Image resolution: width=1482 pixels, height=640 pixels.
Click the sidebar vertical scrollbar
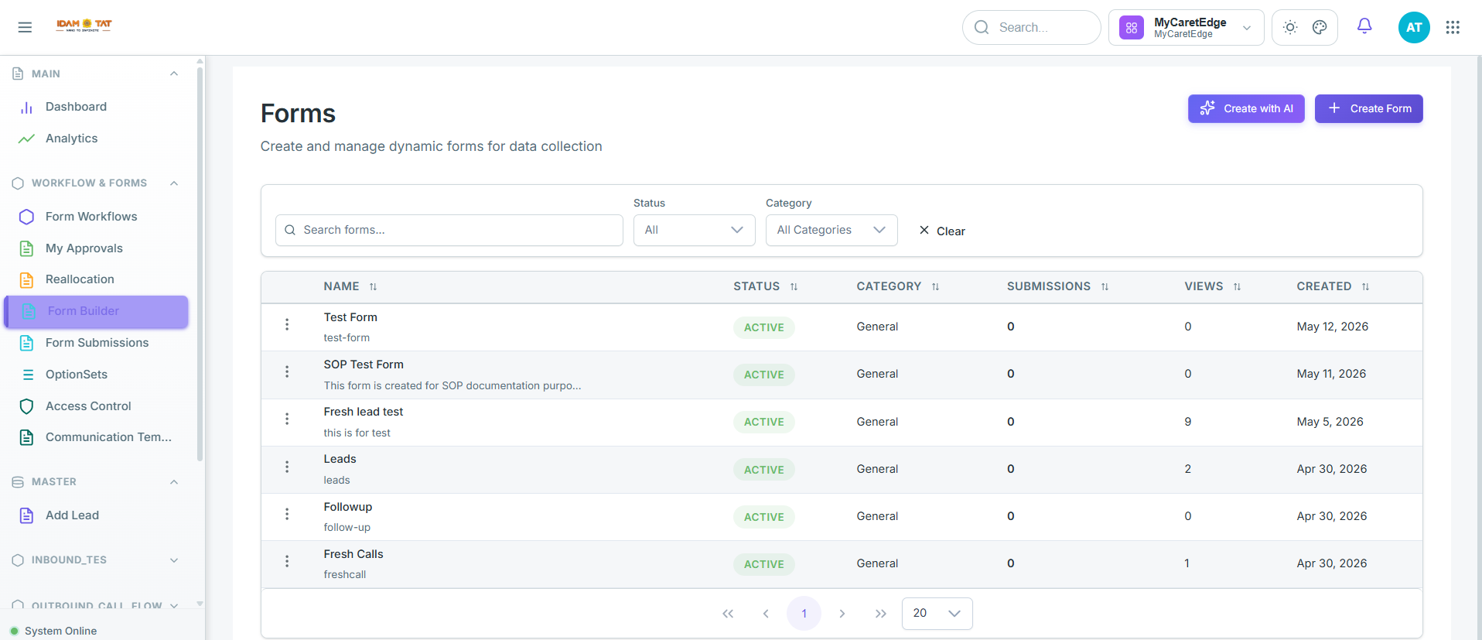(x=200, y=263)
